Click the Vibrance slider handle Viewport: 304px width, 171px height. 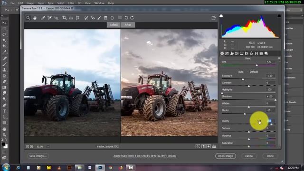(x=249, y=139)
